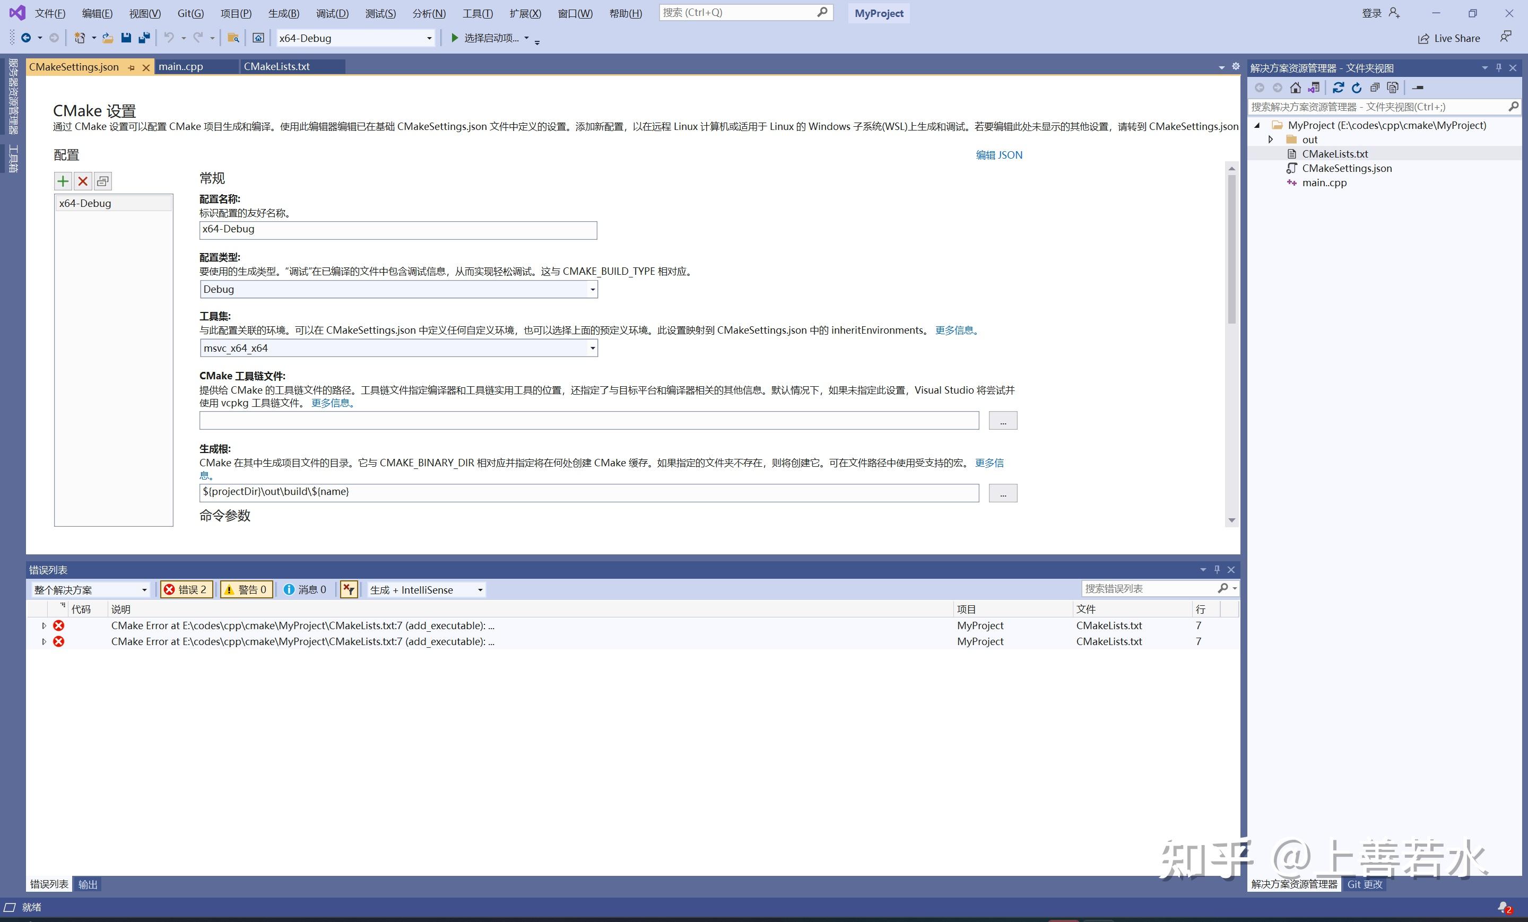The height and width of the screenshot is (922, 1528).
Task: Click the Home icon in Solution Explorer
Action: (1296, 87)
